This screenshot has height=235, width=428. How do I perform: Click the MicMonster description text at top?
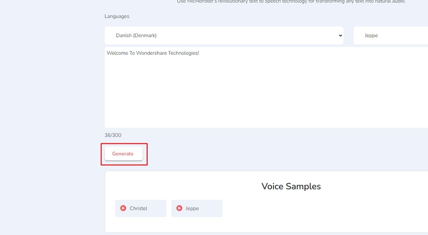[x=291, y=2]
